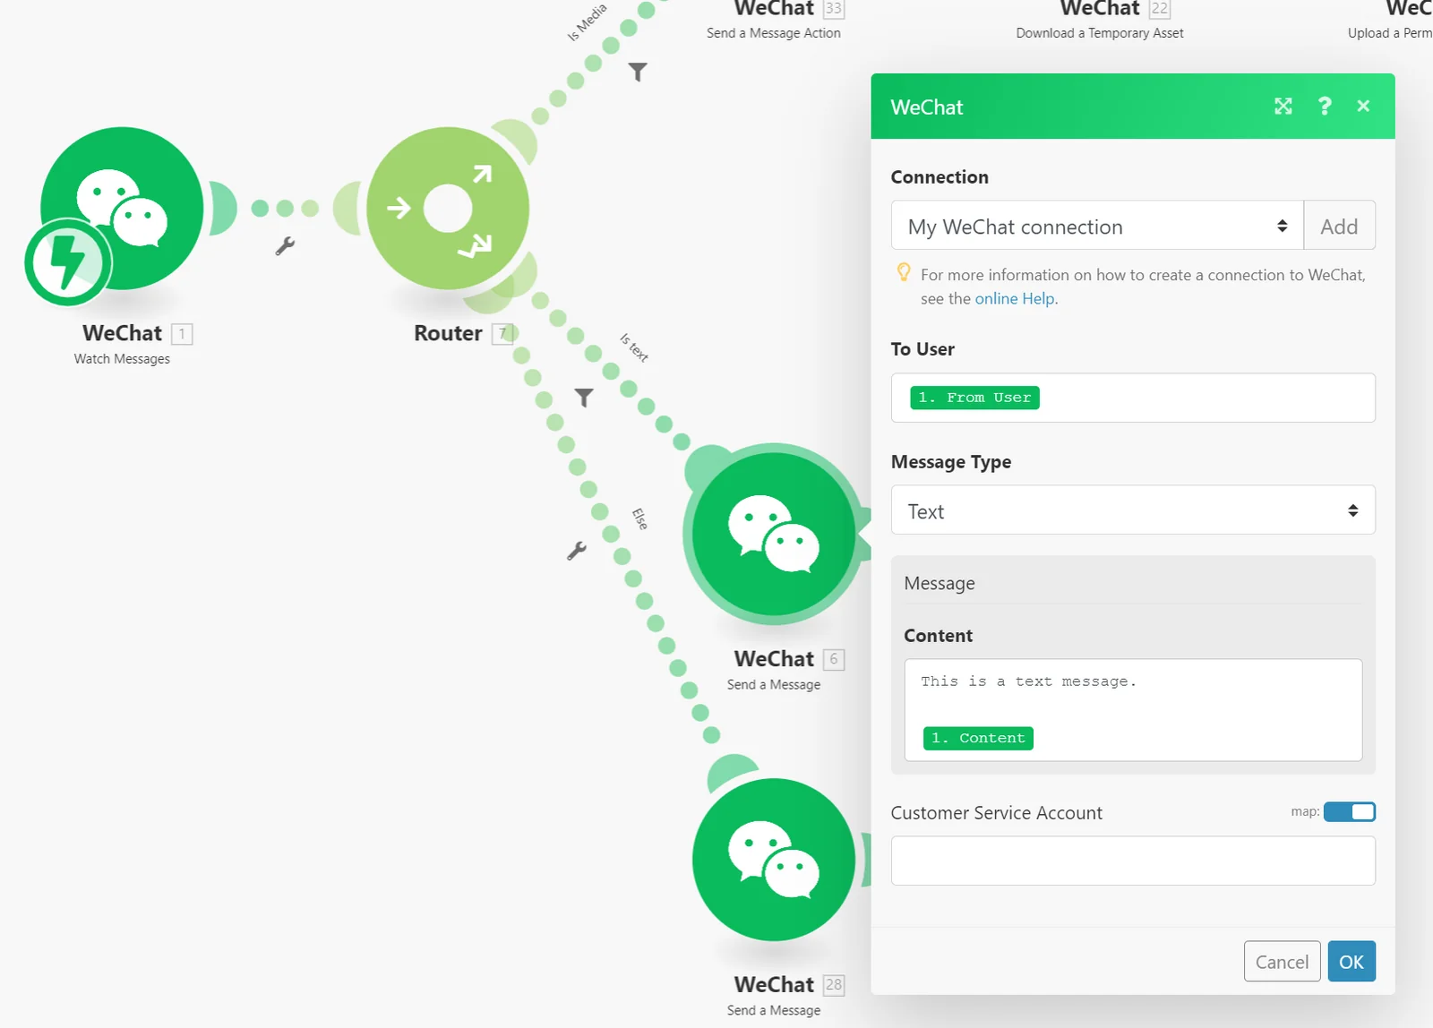
Task: Toggle the map switch for Customer Service Account
Action: point(1350,811)
